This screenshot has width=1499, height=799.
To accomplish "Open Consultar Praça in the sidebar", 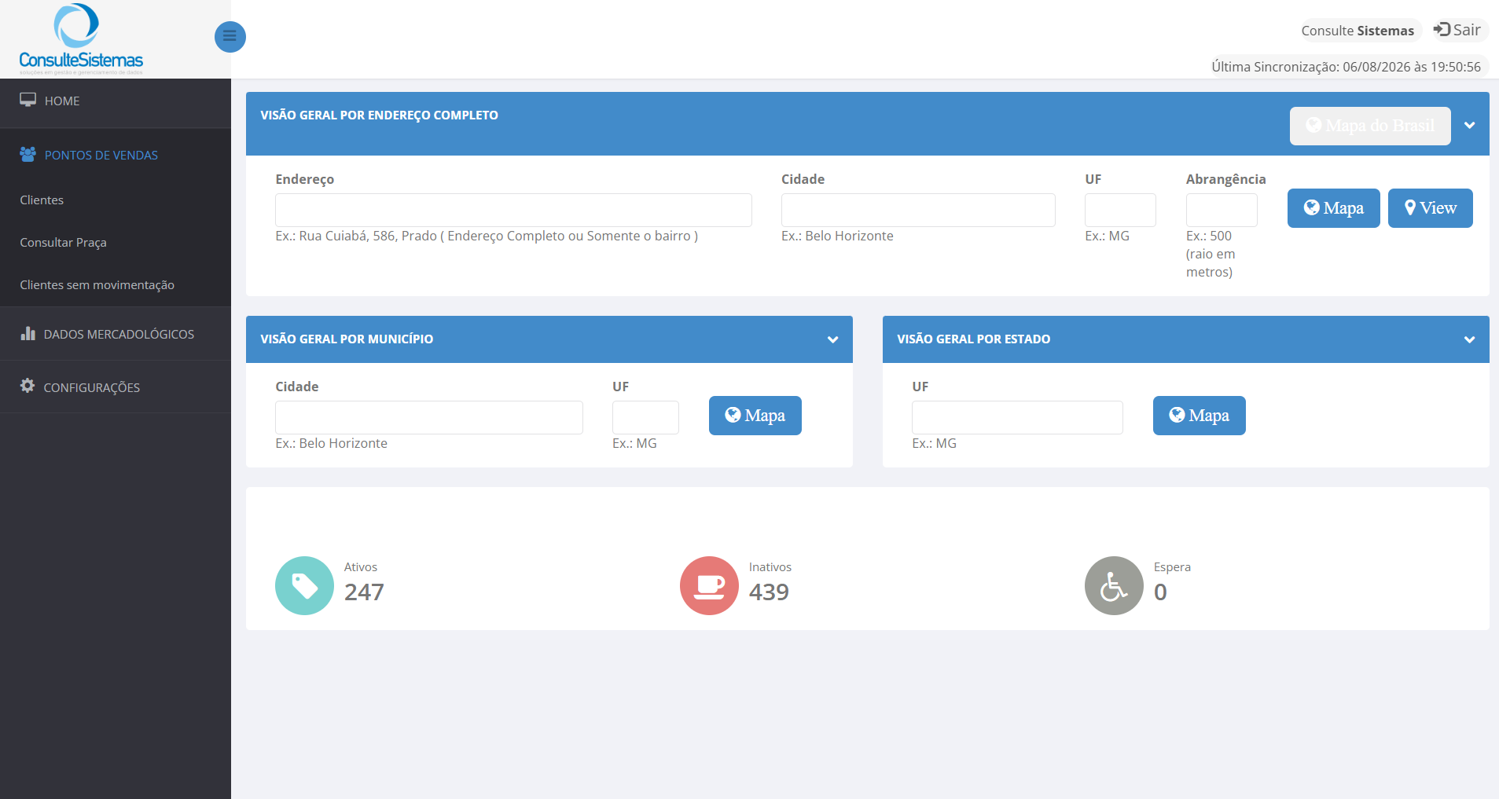I will tap(63, 242).
